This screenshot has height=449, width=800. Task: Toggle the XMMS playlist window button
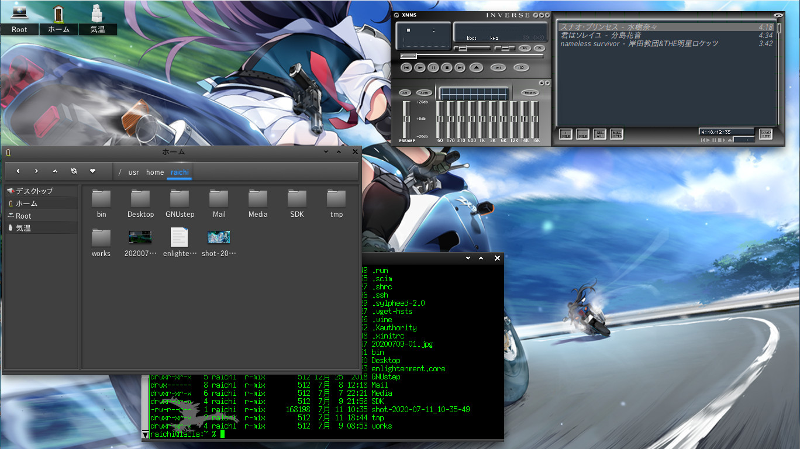pyautogui.click(x=539, y=48)
